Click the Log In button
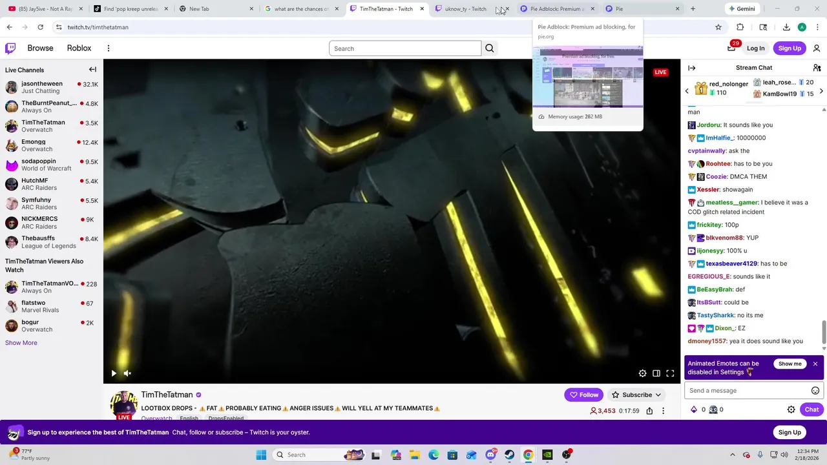827x465 pixels. (x=755, y=48)
